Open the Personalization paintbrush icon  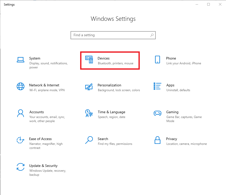89,87
